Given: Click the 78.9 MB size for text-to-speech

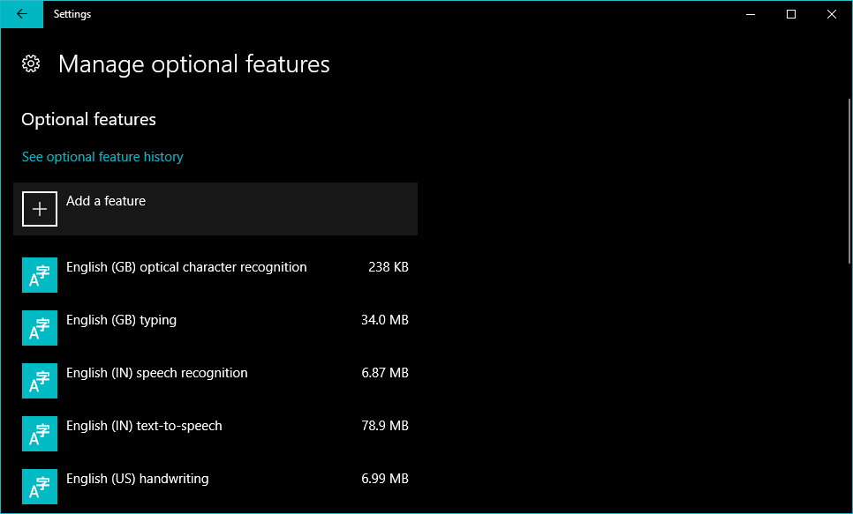Looking at the screenshot, I should coord(385,426).
